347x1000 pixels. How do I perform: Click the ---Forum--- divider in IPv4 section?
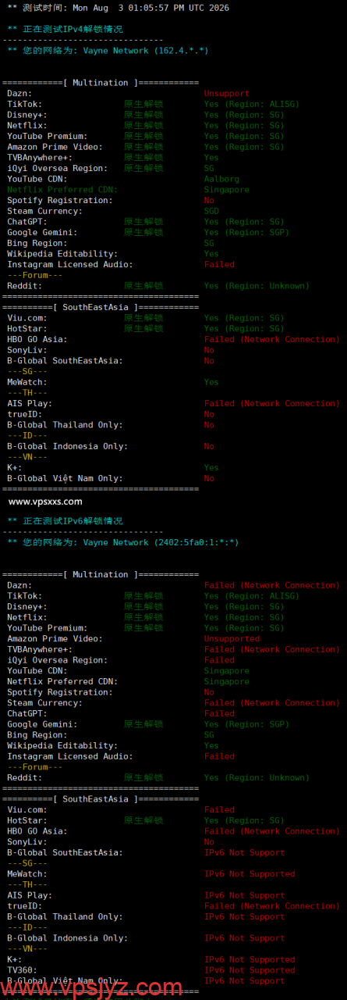click(x=35, y=275)
